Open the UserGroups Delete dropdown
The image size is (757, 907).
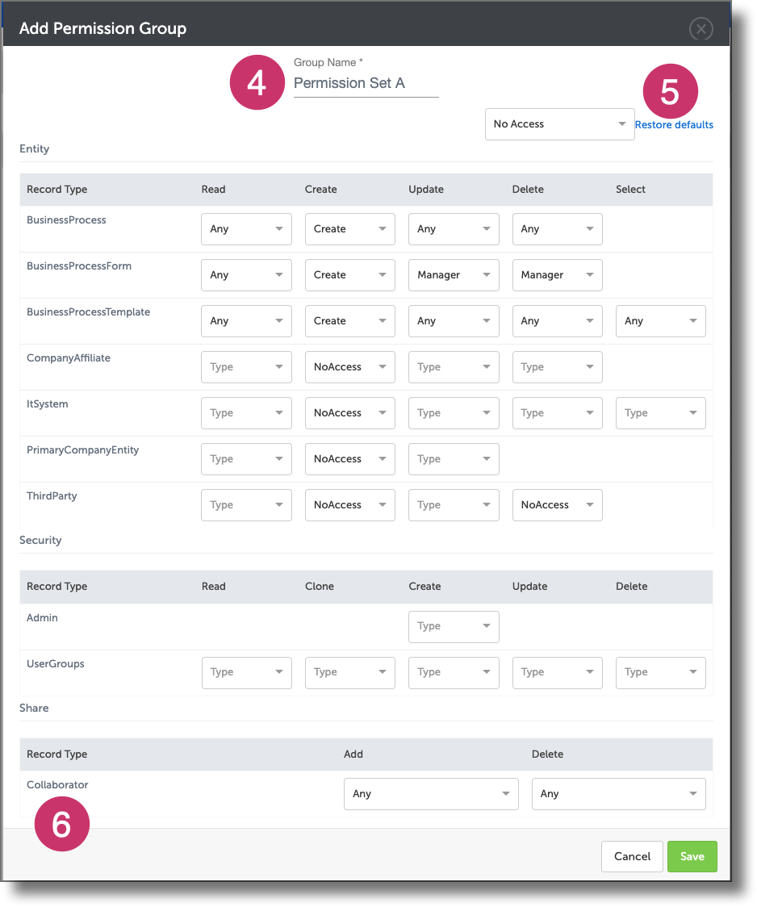coord(660,673)
